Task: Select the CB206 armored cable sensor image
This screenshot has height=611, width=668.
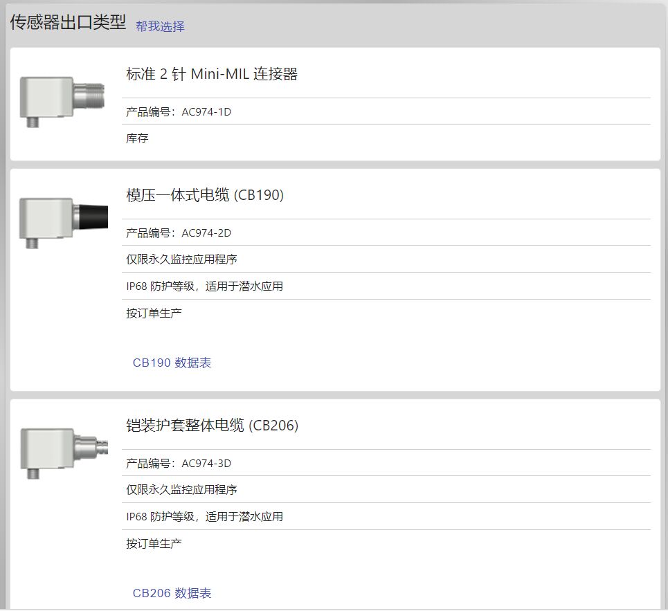Action: point(64,453)
